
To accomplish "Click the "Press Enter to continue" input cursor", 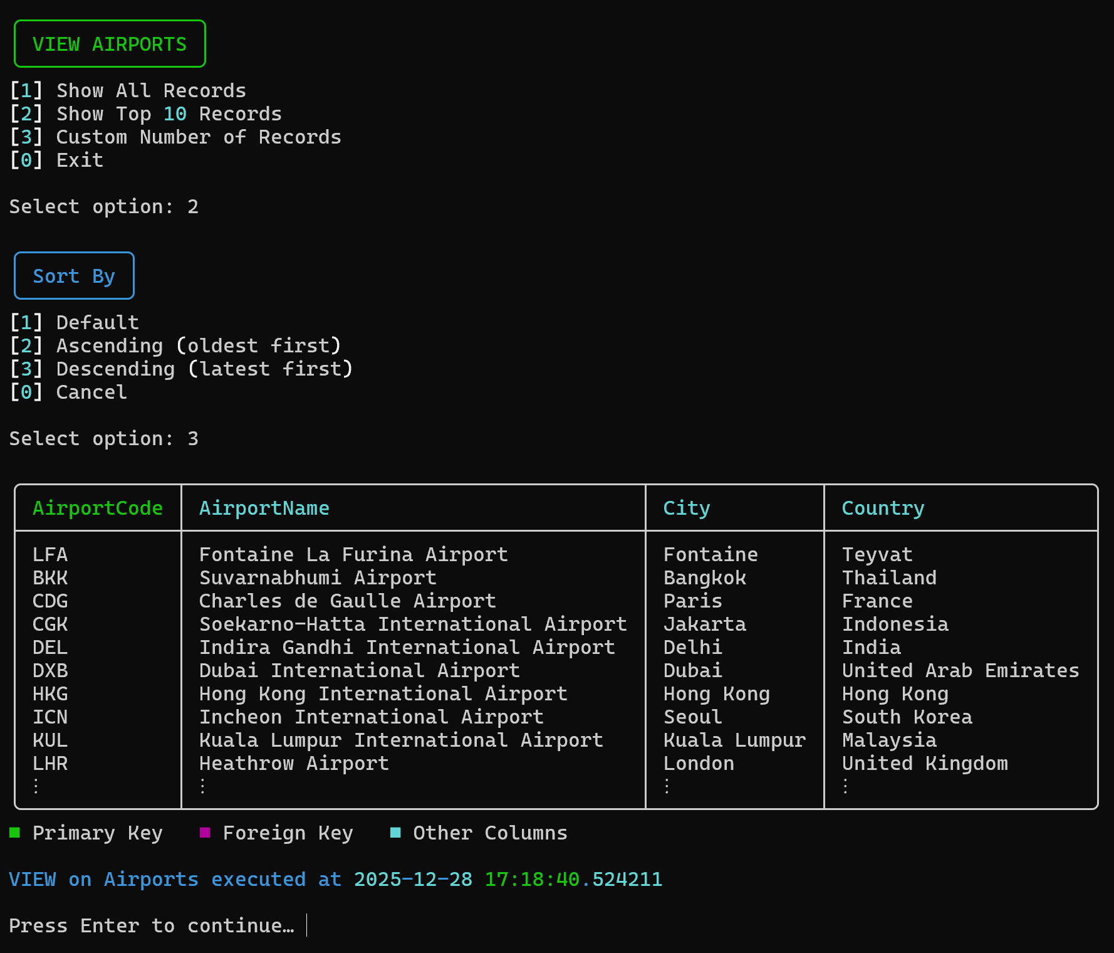I will tap(306, 925).
